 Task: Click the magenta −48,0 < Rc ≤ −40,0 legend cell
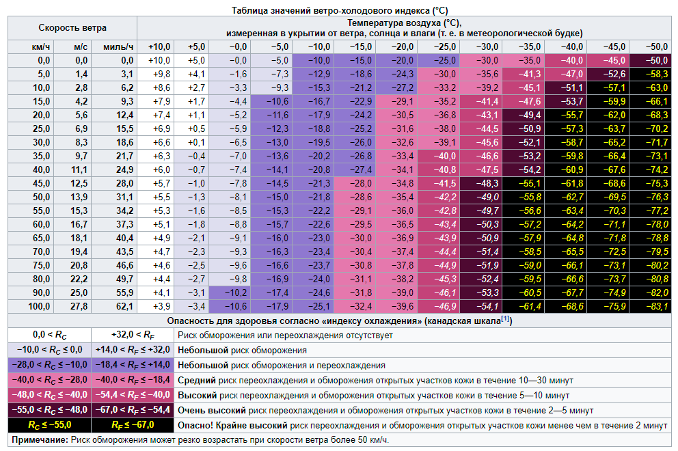click(x=49, y=395)
